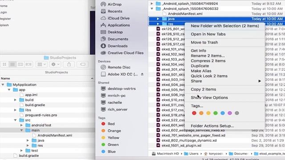Expand the selected java folder

158,19
